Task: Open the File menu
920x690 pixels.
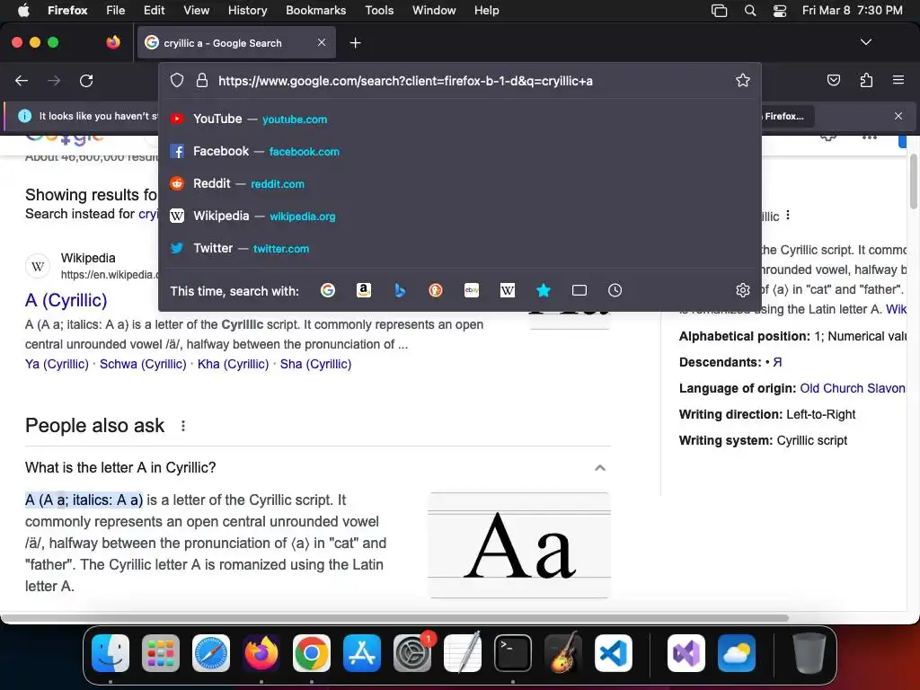Action: point(116,11)
